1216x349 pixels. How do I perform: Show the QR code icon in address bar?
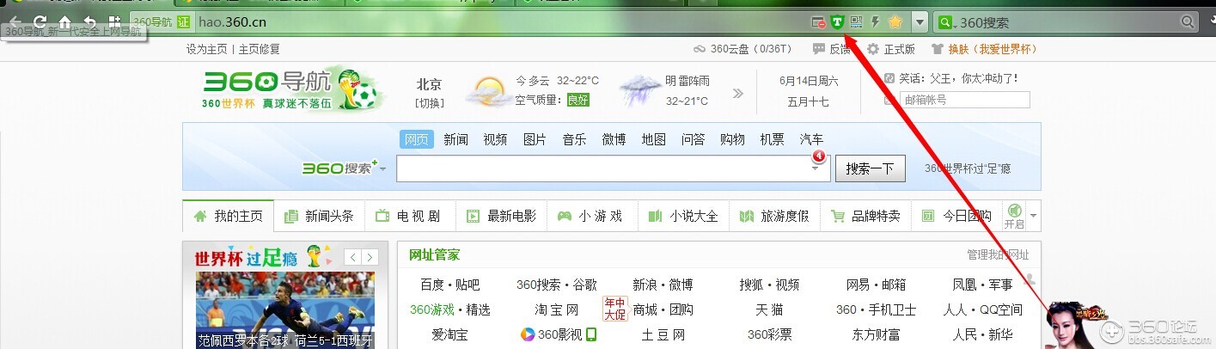click(x=856, y=22)
